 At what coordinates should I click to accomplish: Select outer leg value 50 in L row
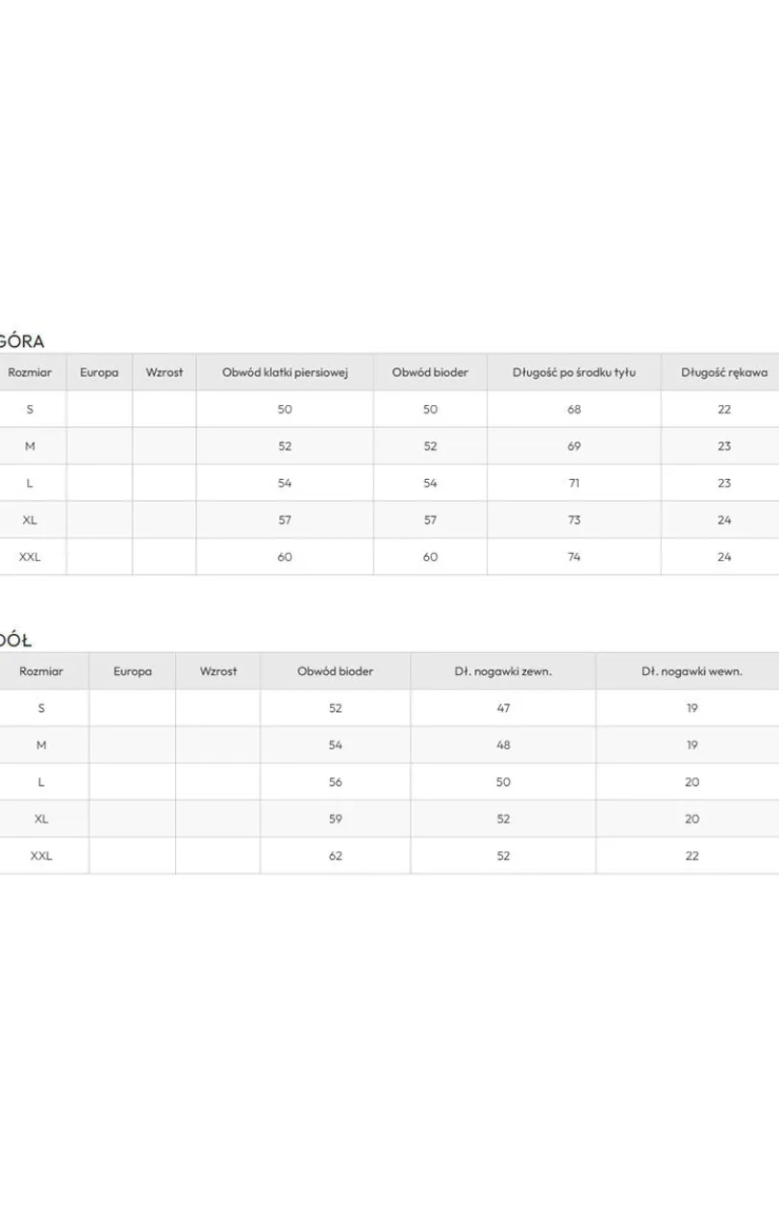click(503, 782)
